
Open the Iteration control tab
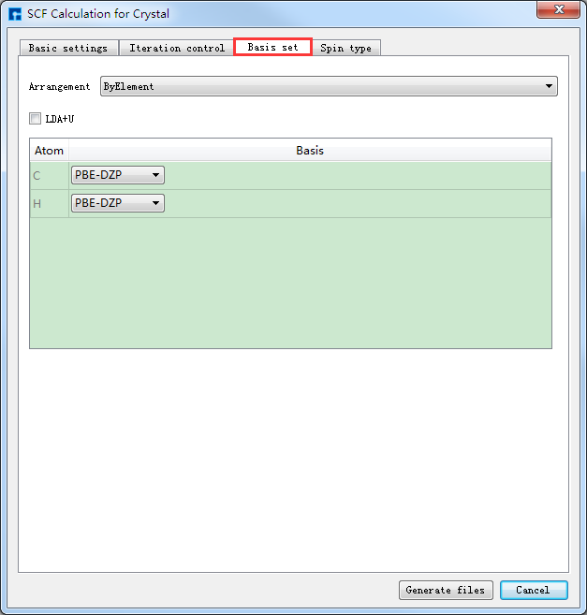(x=176, y=48)
